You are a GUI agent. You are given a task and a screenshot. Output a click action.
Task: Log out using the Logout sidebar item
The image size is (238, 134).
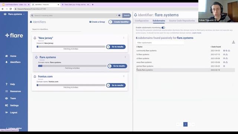pos(11,112)
